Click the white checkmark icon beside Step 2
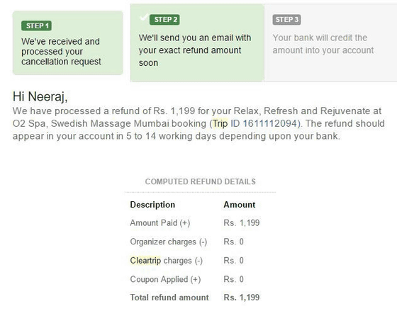397x311 pixels. (144, 17)
